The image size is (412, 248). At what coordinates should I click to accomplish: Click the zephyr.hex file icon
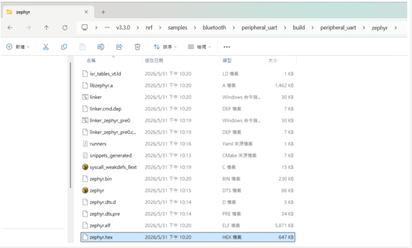click(x=85, y=237)
